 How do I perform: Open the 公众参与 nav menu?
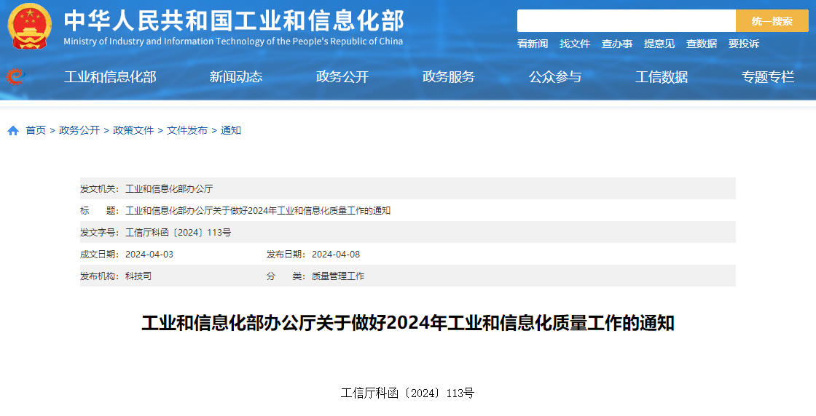coord(555,77)
